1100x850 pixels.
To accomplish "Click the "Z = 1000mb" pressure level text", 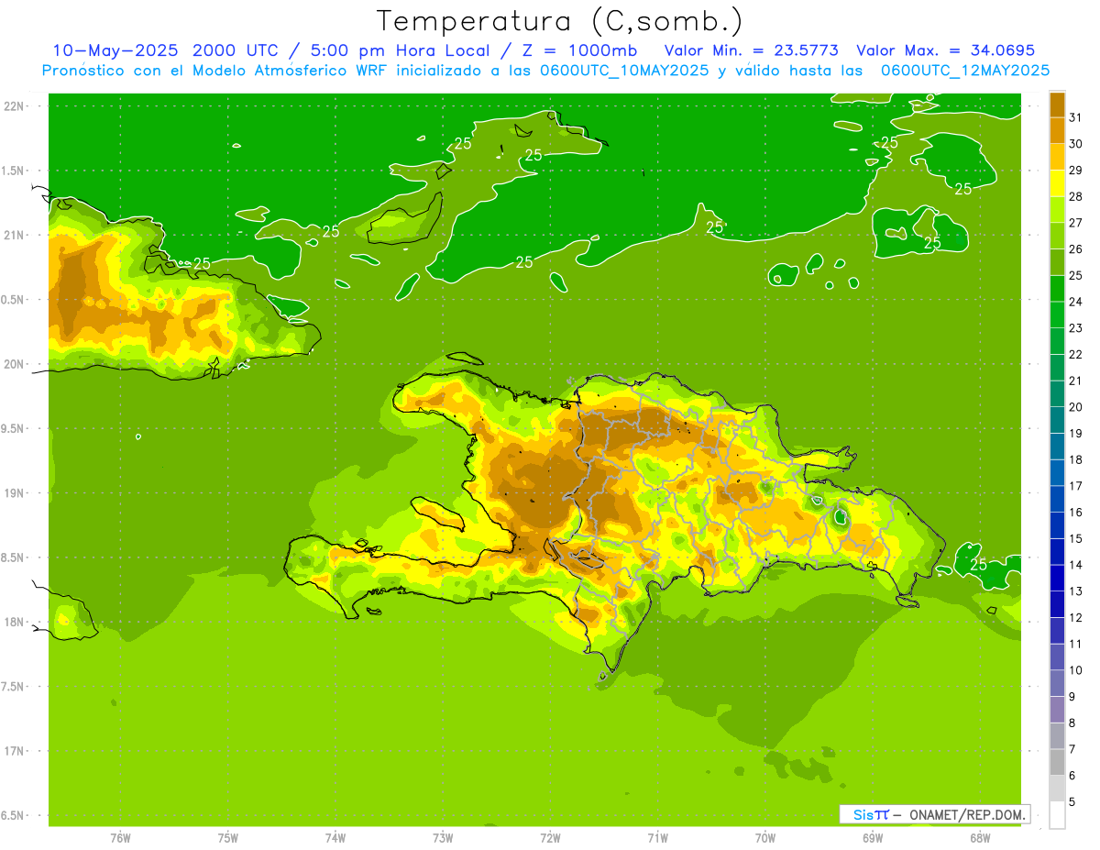I will click(x=576, y=50).
